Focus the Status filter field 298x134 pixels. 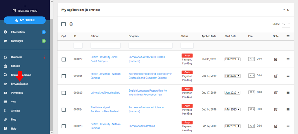pyautogui.click(x=187, y=46)
